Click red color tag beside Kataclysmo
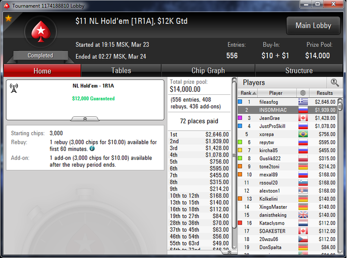 [240, 223]
